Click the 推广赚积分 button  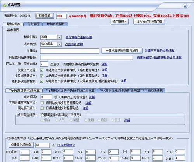coord(120,21)
